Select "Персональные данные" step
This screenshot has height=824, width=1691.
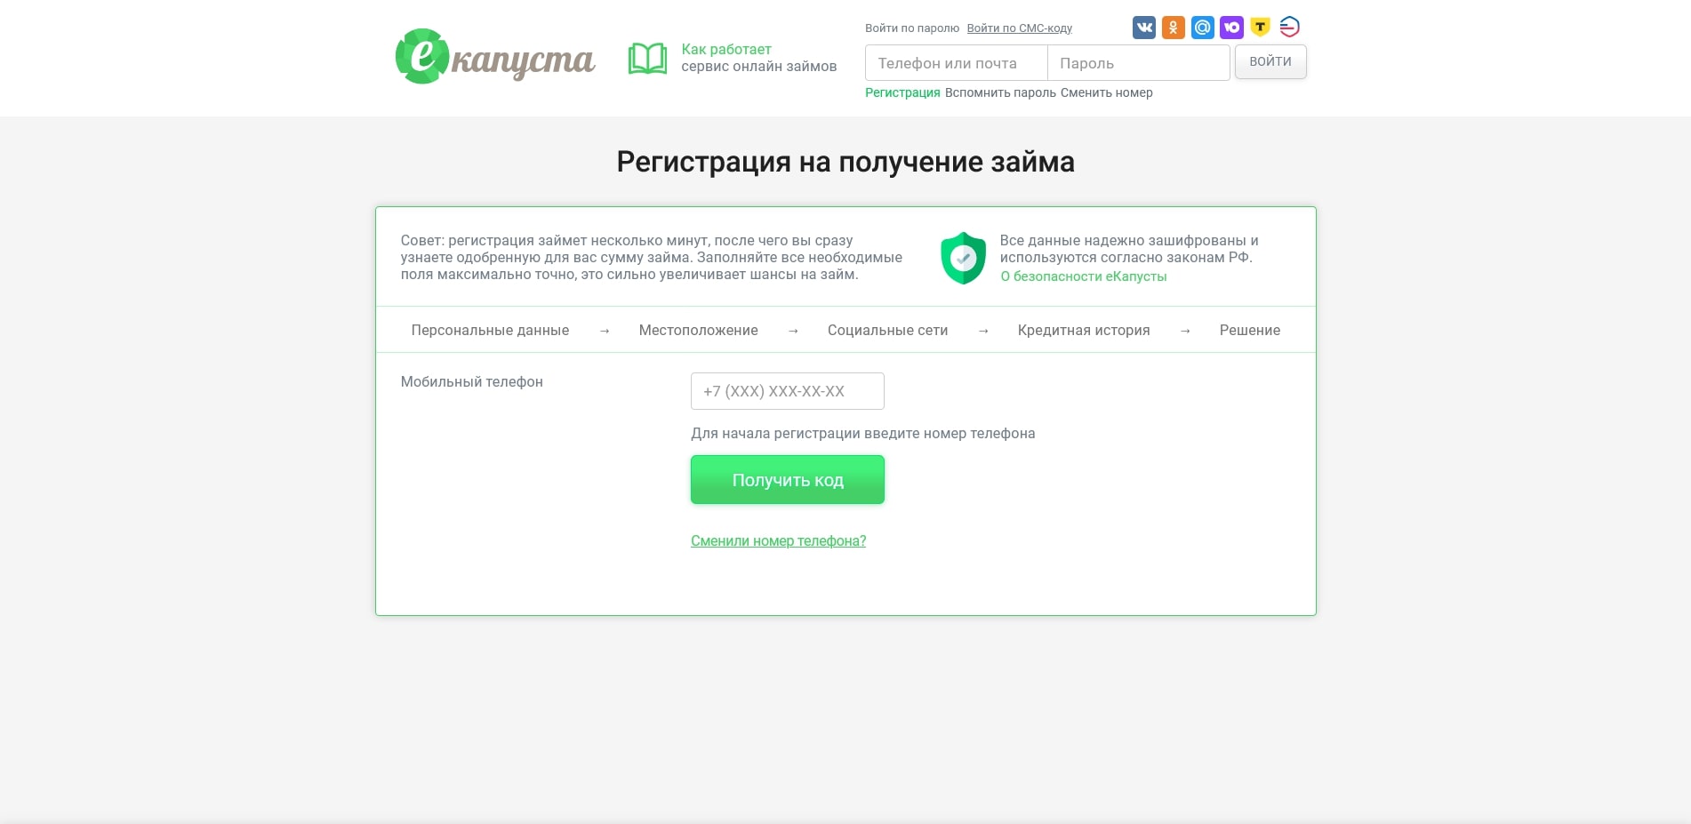click(490, 330)
